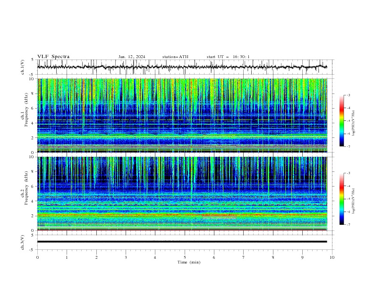Viewport: 374px width, 289px height.
Task: Click the "ch.2 Frequency (kHz)" axis label
Action: [25, 188]
